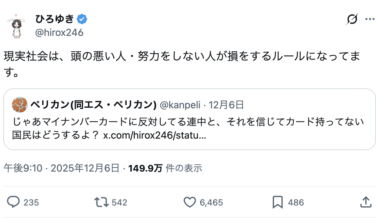The width and height of the screenshot is (376, 218).
Task: Bookmark this post
Action: (278, 202)
